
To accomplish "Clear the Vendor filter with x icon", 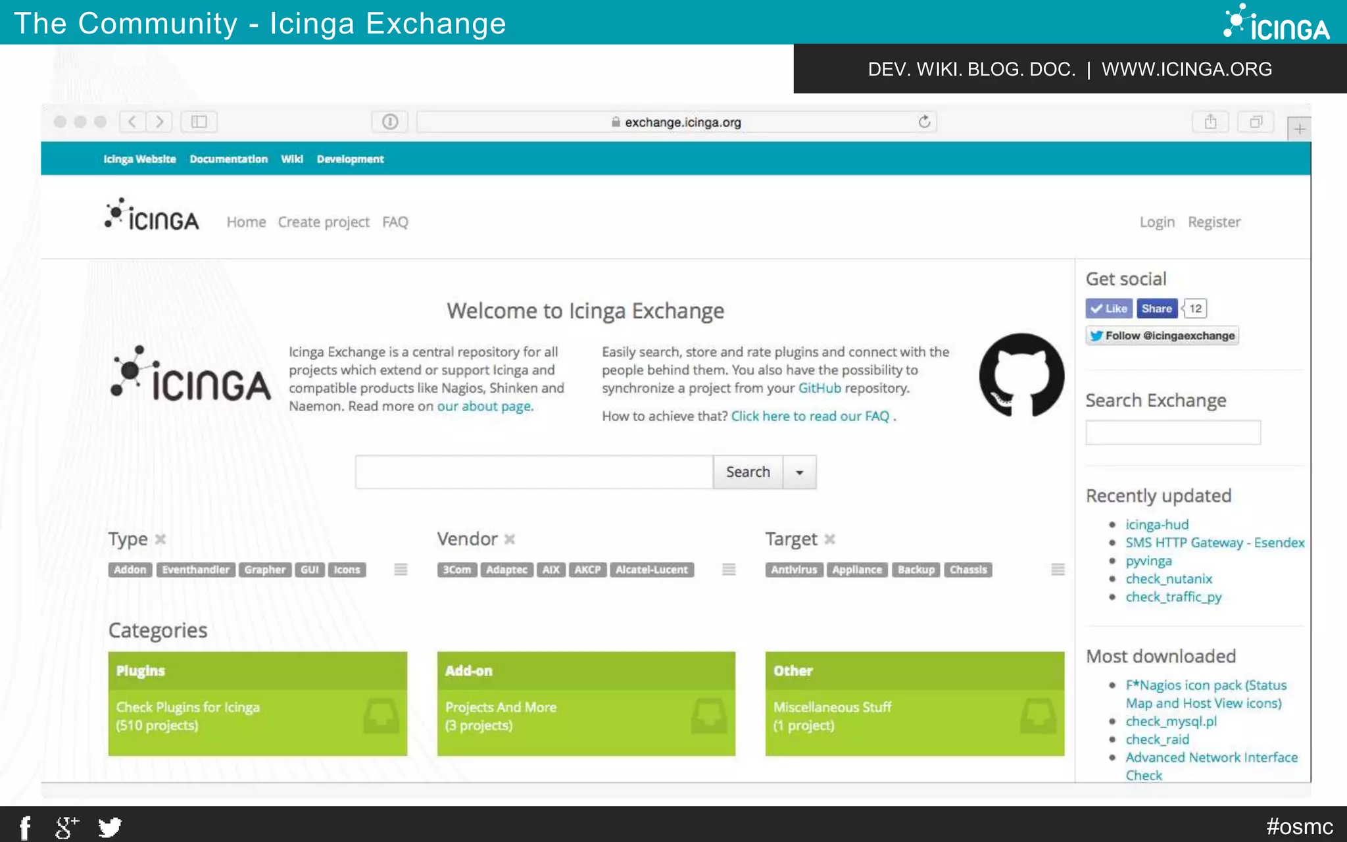I will point(509,539).
